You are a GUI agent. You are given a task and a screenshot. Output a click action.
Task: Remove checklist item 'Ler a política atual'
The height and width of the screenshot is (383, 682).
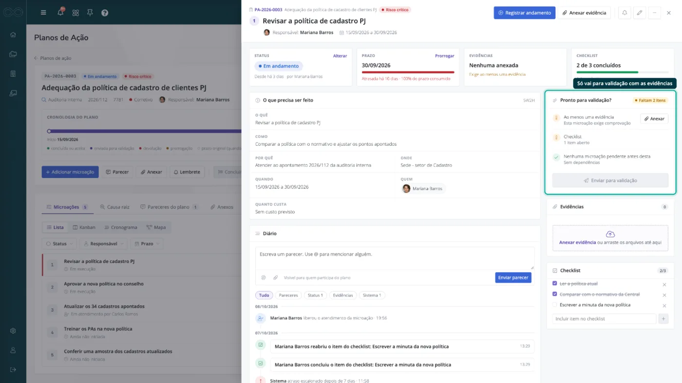point(664,284)
